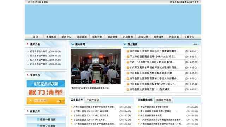Click the 收藏本站 link at the top
This screenshot has height=127, width=226.
(184, 2)
